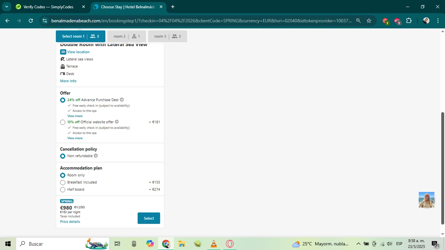This screenshot has height=250, width=445.
Task: Click the address bar URL
Action: point(201,21)
